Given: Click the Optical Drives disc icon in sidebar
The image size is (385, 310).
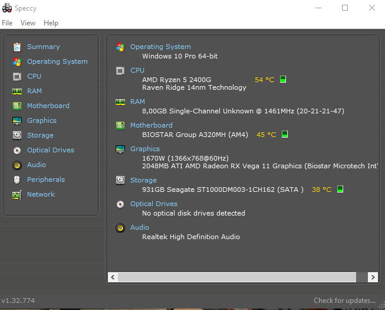Looking at the screenshot, I should (17, 150).
